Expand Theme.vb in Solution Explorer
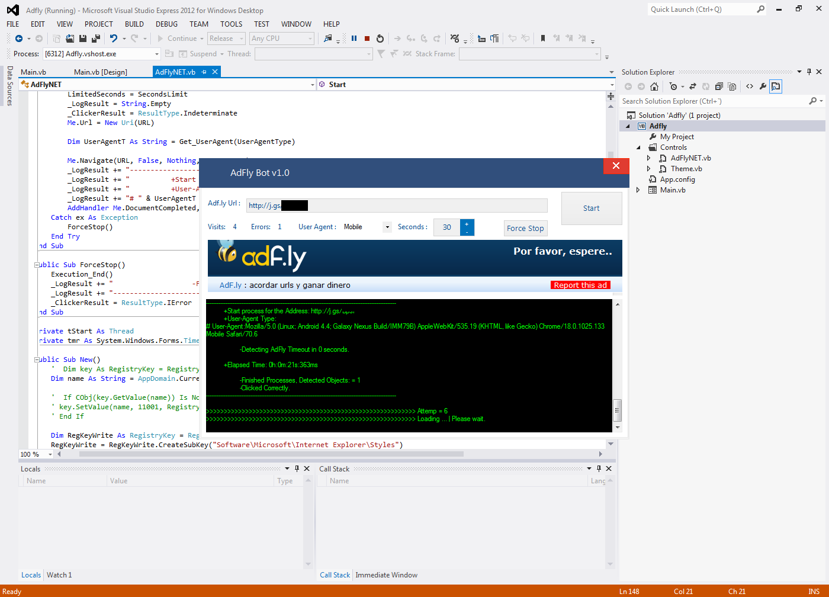This screenshot has height=597, width=829. click(x=649, y=169)
